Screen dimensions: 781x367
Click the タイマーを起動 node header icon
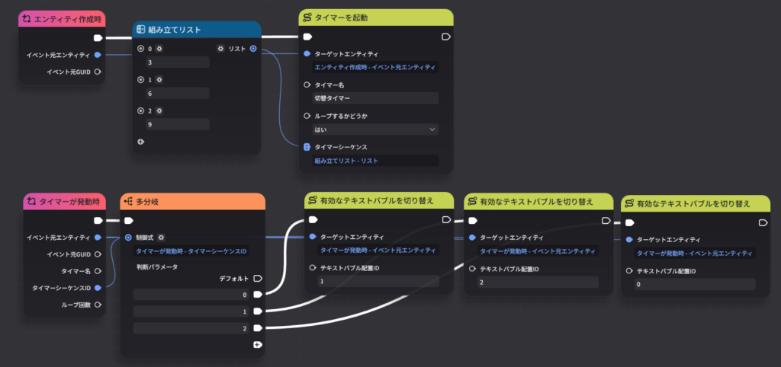(307, 18)
